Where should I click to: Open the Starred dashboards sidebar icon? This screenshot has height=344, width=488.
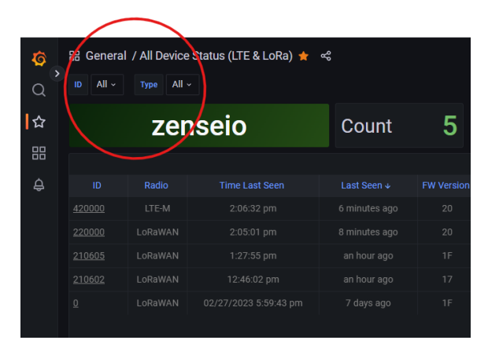[39, 122]
